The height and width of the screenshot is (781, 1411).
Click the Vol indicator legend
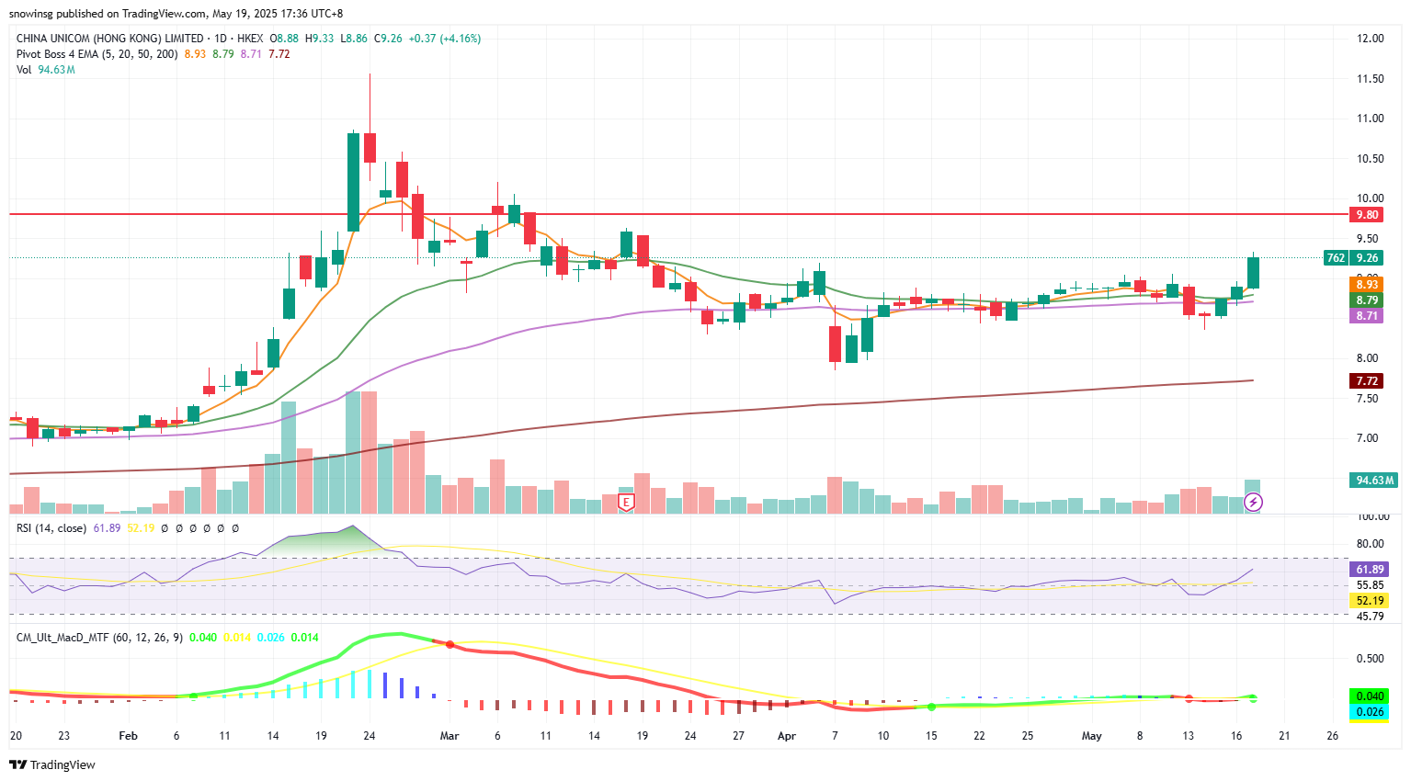24,70
